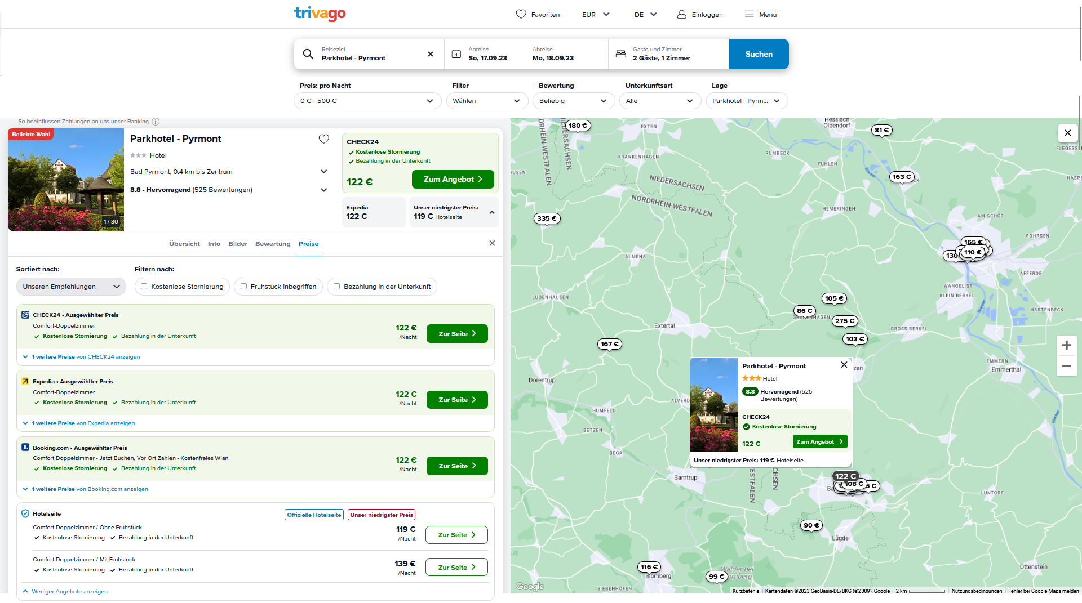Open the Bewertung Beliebig dropdown

coord(573,101)
